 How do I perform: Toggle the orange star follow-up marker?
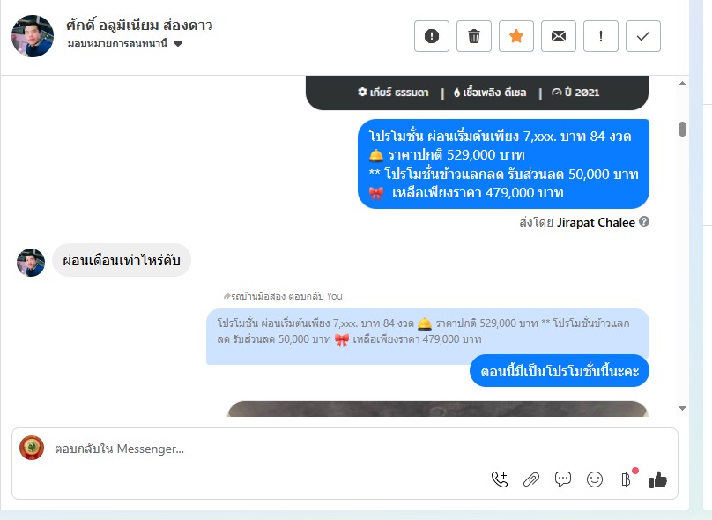click(x=515, y=36)
